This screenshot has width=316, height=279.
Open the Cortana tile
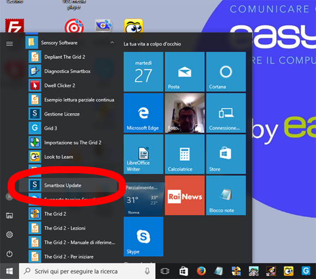226,72
